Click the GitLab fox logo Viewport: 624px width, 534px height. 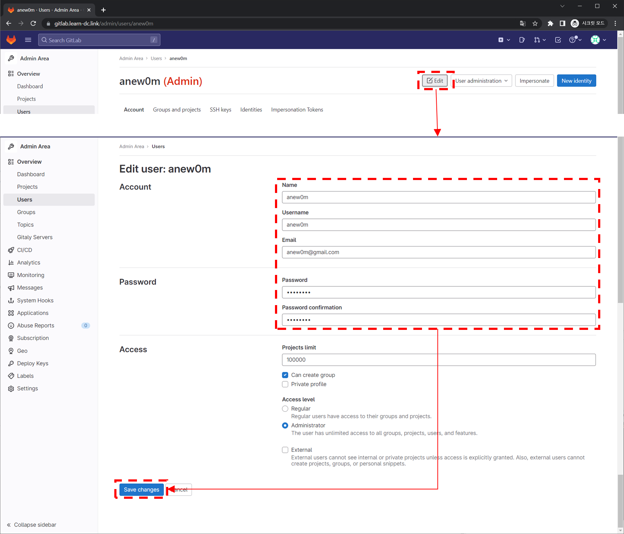point(12,40)
